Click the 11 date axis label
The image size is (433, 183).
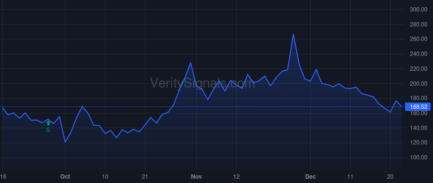pyautogui.click(x=350, y=177)
